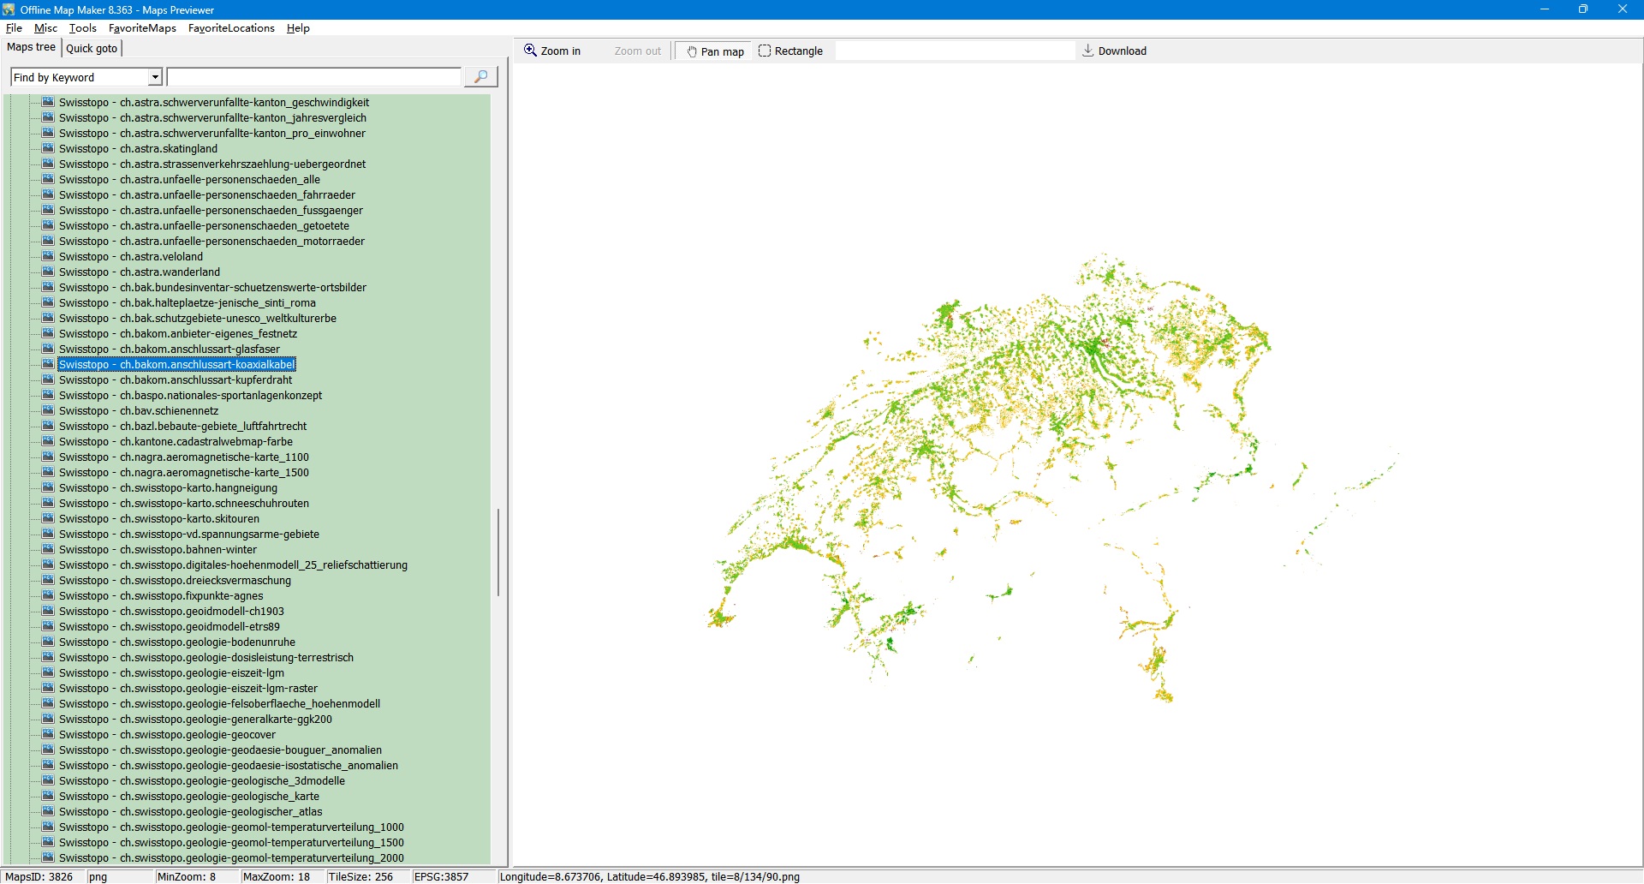
Task: Click the maps tree vertical scrollbar thumb
Action: pos(497,552)
